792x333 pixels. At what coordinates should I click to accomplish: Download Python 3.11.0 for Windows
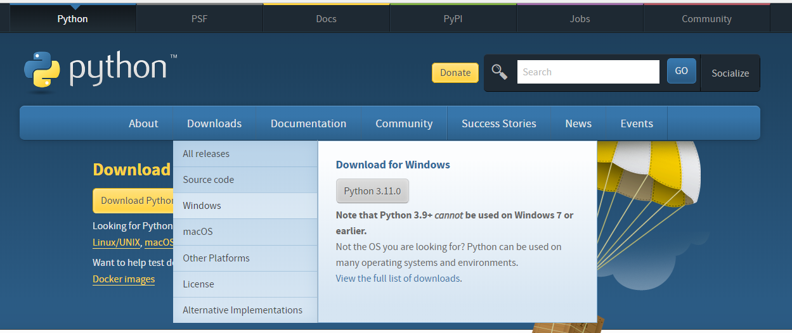pyautogui.click(x=372, y=191)
